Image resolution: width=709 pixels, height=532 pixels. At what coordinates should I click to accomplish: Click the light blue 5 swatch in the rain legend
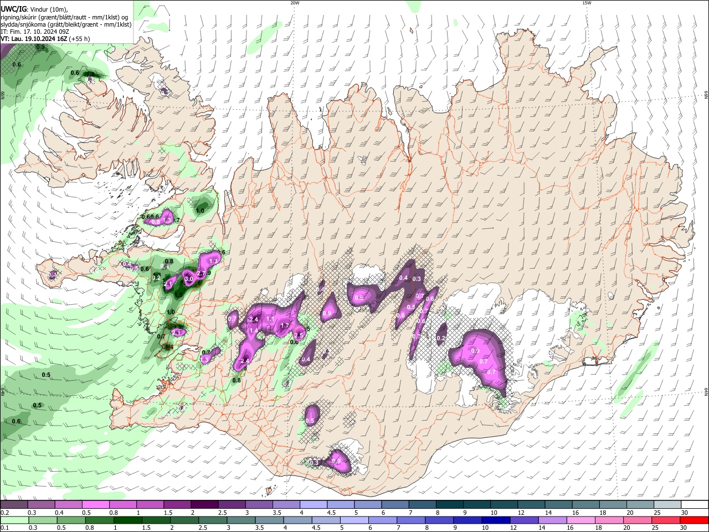coord(355,520)
